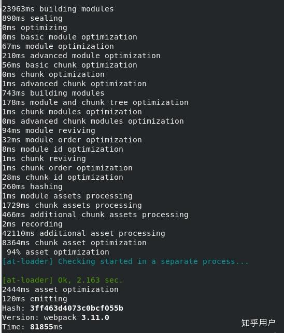Click the 1729ms chunk assets processing line
Screen dimensions: 284x333
tap(72, 205)
